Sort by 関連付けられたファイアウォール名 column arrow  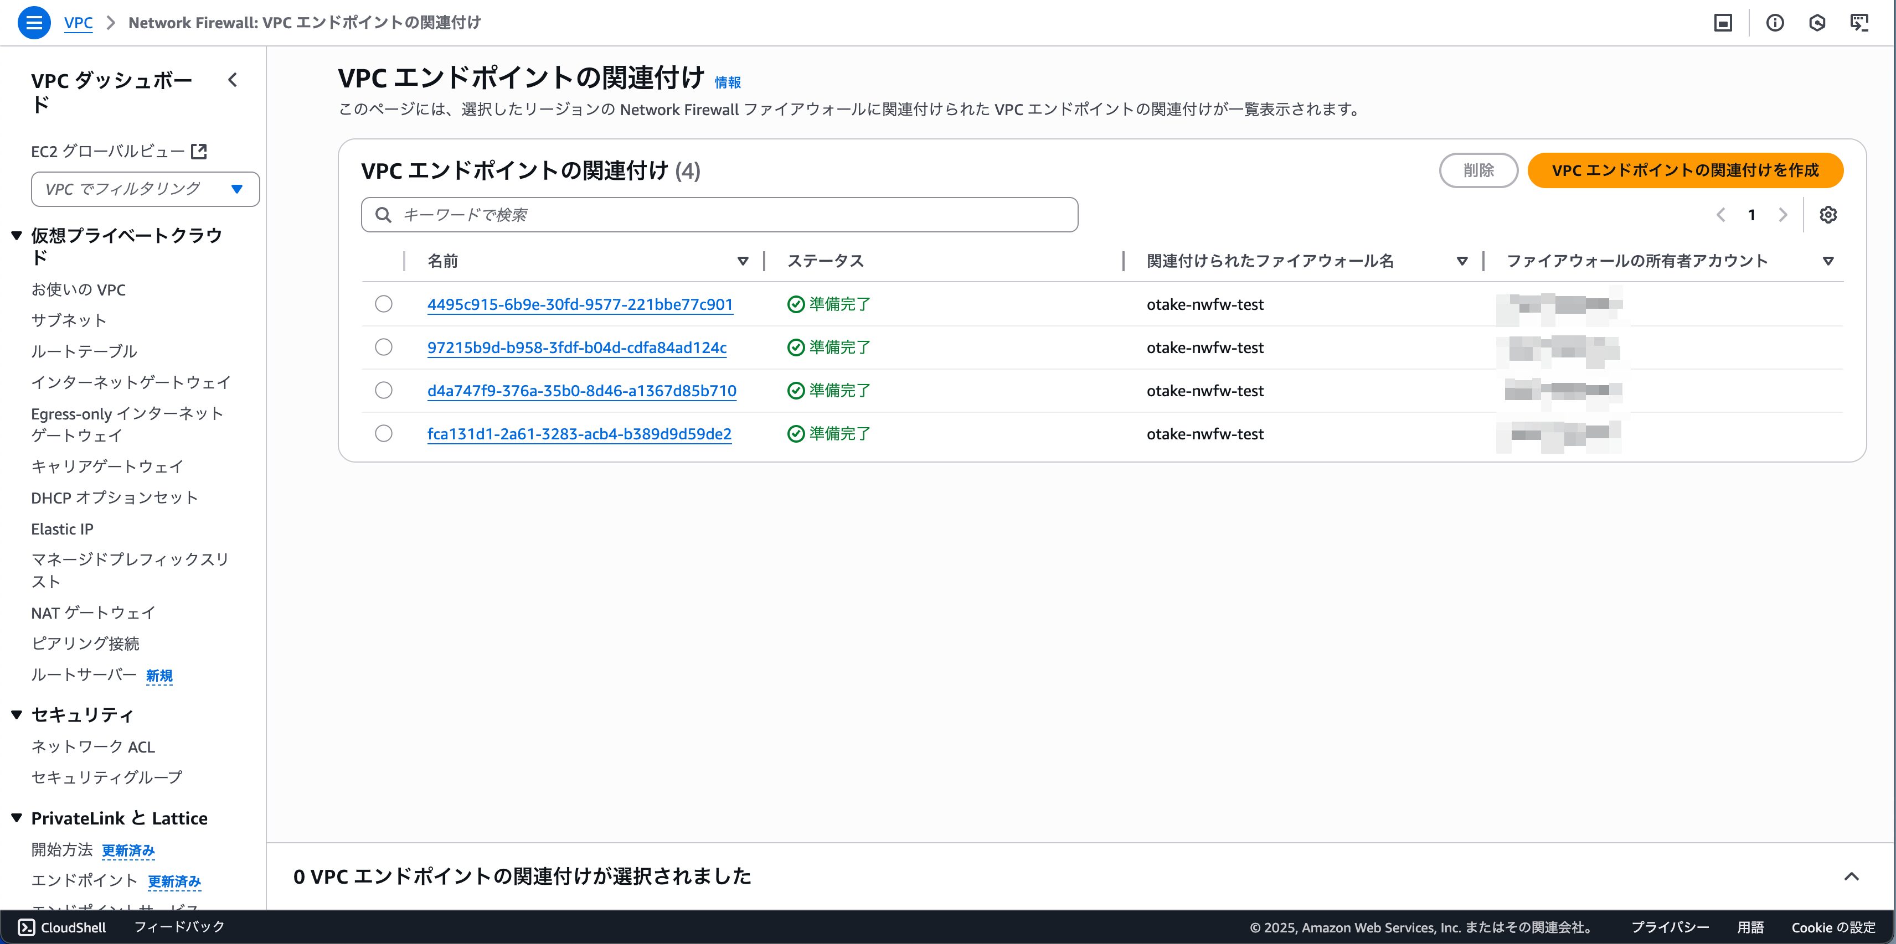click(1462, 261)
